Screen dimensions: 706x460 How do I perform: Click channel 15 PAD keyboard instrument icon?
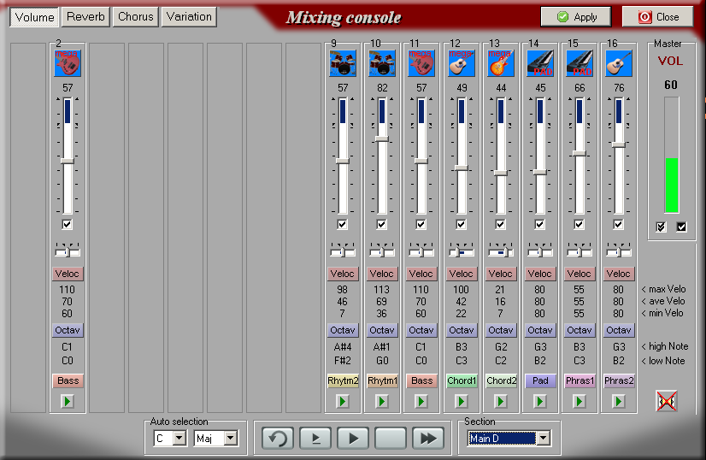[580, 63]
